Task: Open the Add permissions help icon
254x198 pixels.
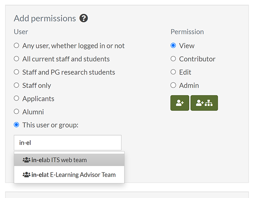Action: [x=84, y=18]
